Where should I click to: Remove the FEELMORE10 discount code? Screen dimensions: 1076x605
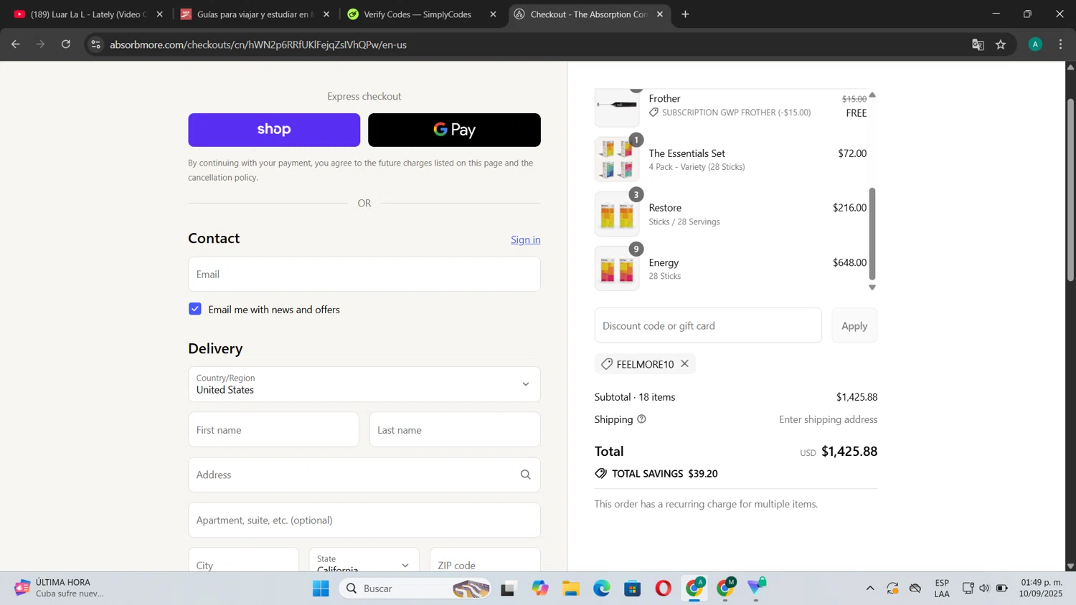tap(685, 363)
